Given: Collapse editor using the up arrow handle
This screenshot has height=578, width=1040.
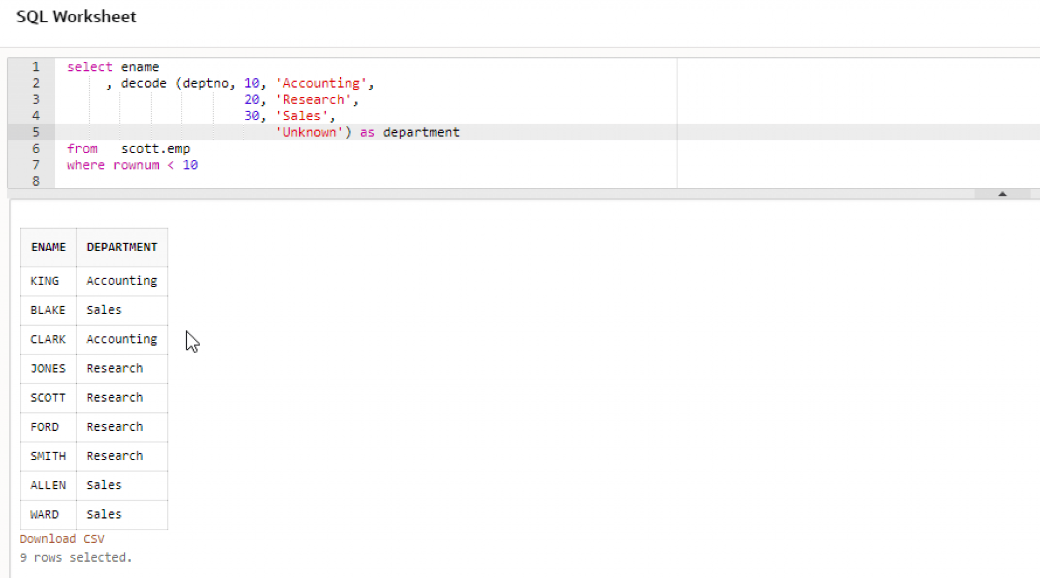Looking at the screenshot, I should click(1002, 194).
